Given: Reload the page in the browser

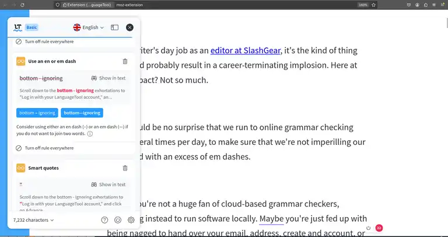Looking at the screenshot, I should pyautogui.click(x=23, y=5).
